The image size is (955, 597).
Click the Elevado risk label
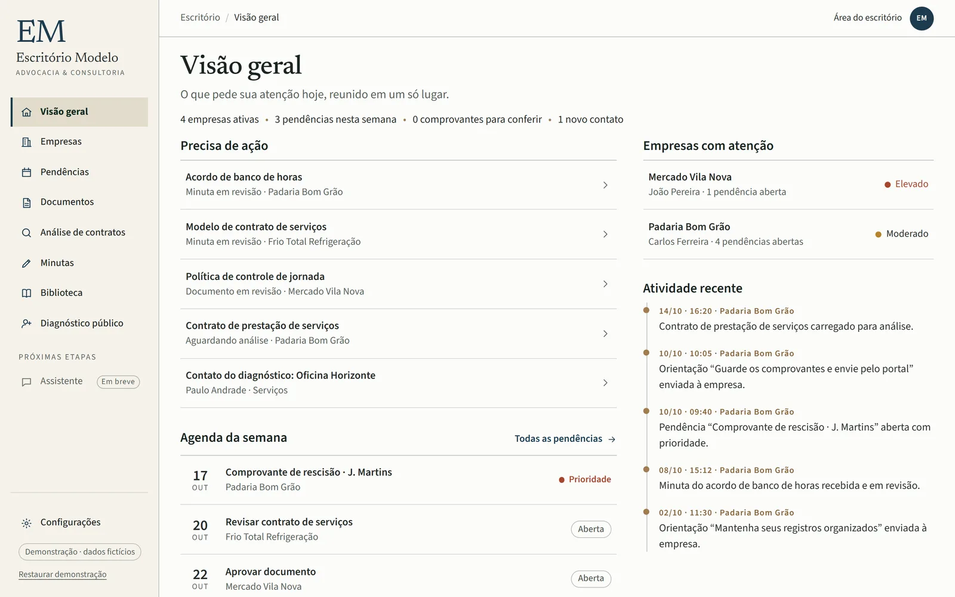(x=906, y=184)
